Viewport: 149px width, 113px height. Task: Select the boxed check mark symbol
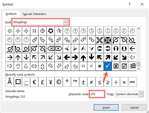(124, 66)
